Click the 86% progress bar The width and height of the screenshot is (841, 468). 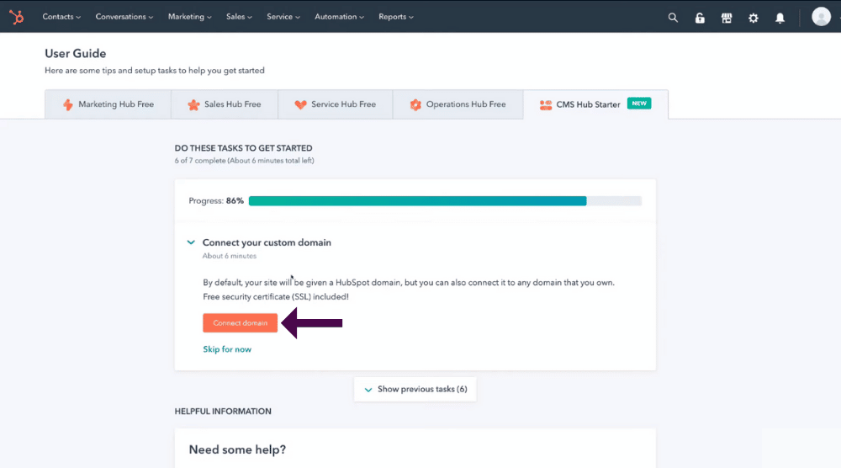coord(445,200)
